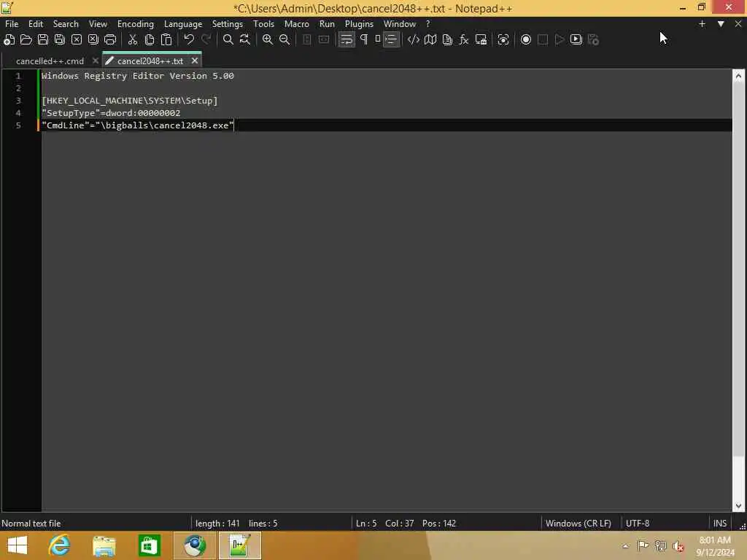Viewport: 747px width, 560px height.
Task: Open the Run menu
Action: pos(327,24)
